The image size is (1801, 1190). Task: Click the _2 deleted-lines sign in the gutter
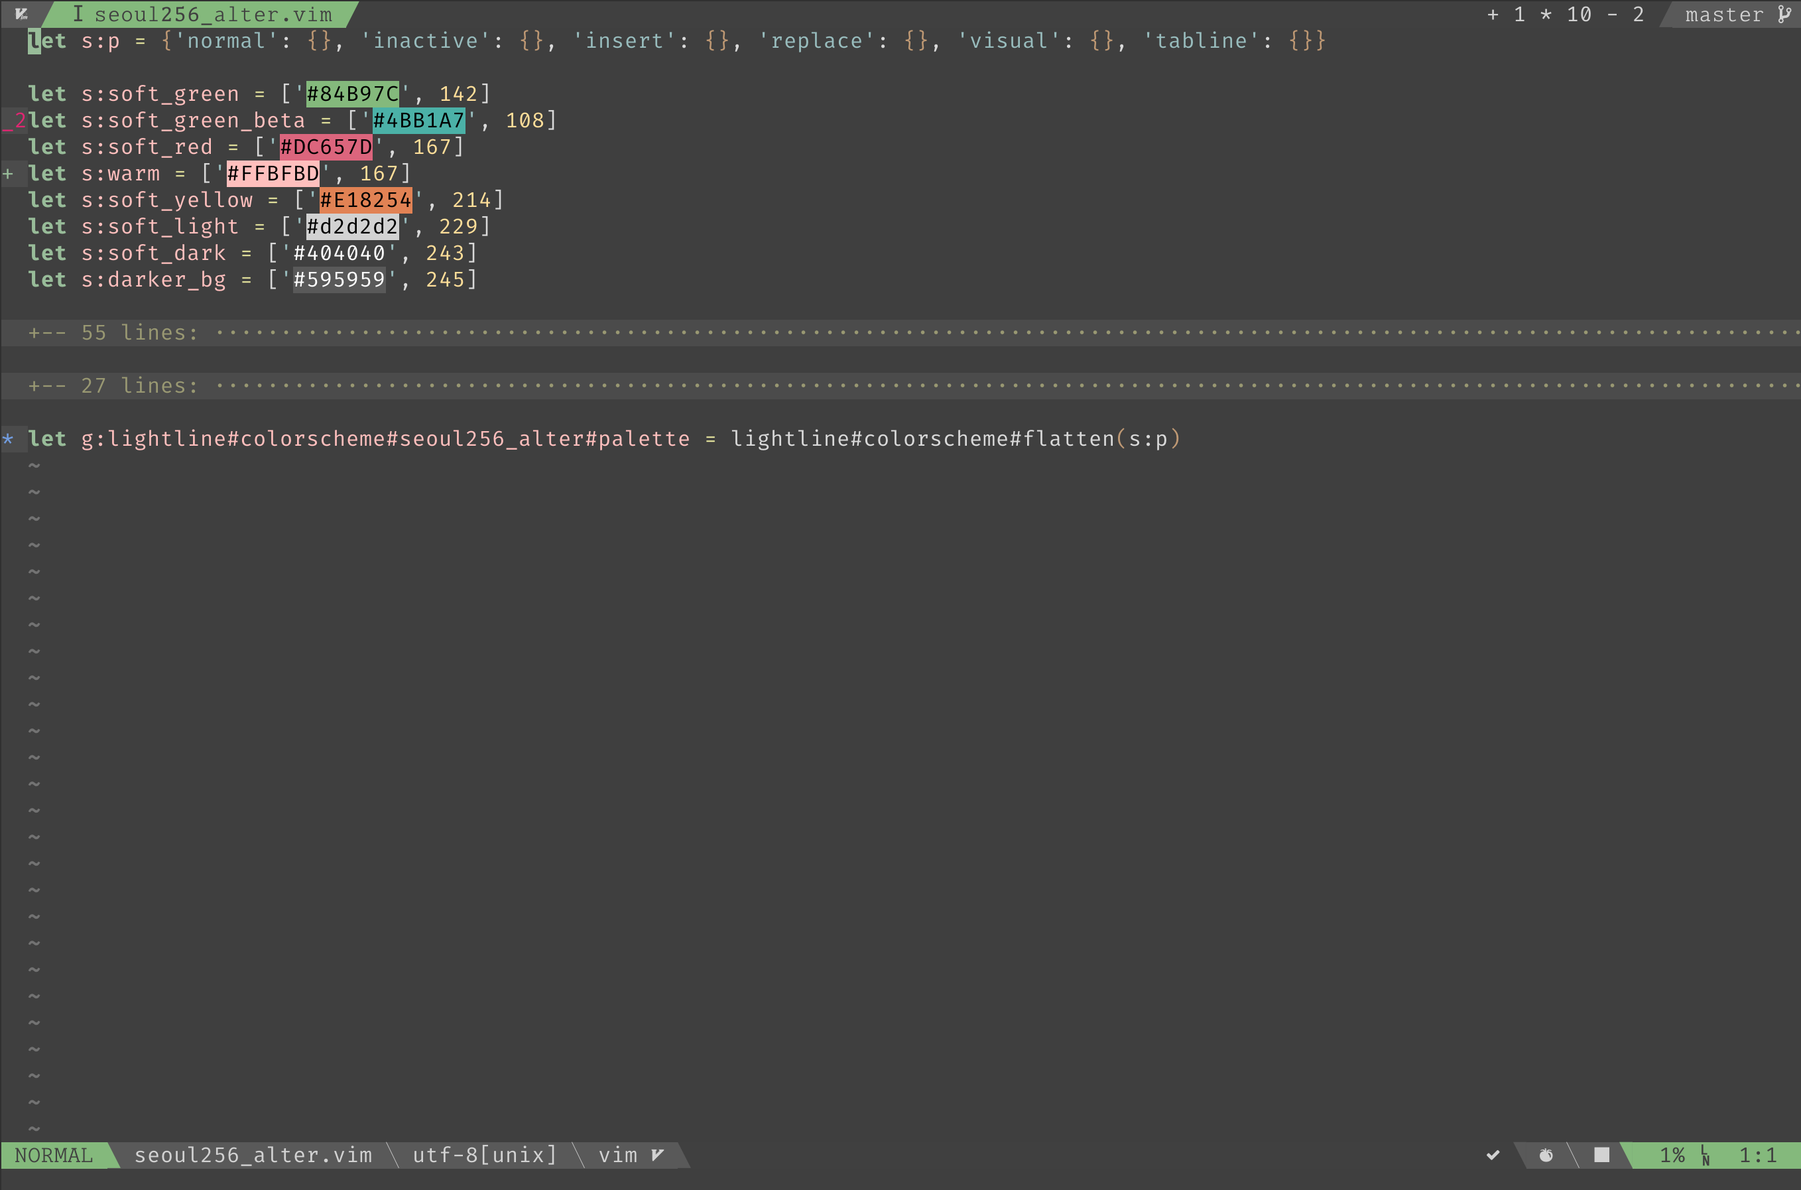pyautogui.click(x=14, y=121)
